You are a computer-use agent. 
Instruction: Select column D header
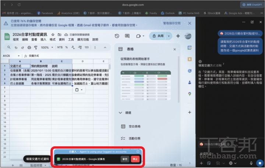click(83, 61)
